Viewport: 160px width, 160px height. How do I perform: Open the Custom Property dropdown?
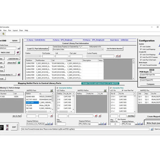(94, 56)
